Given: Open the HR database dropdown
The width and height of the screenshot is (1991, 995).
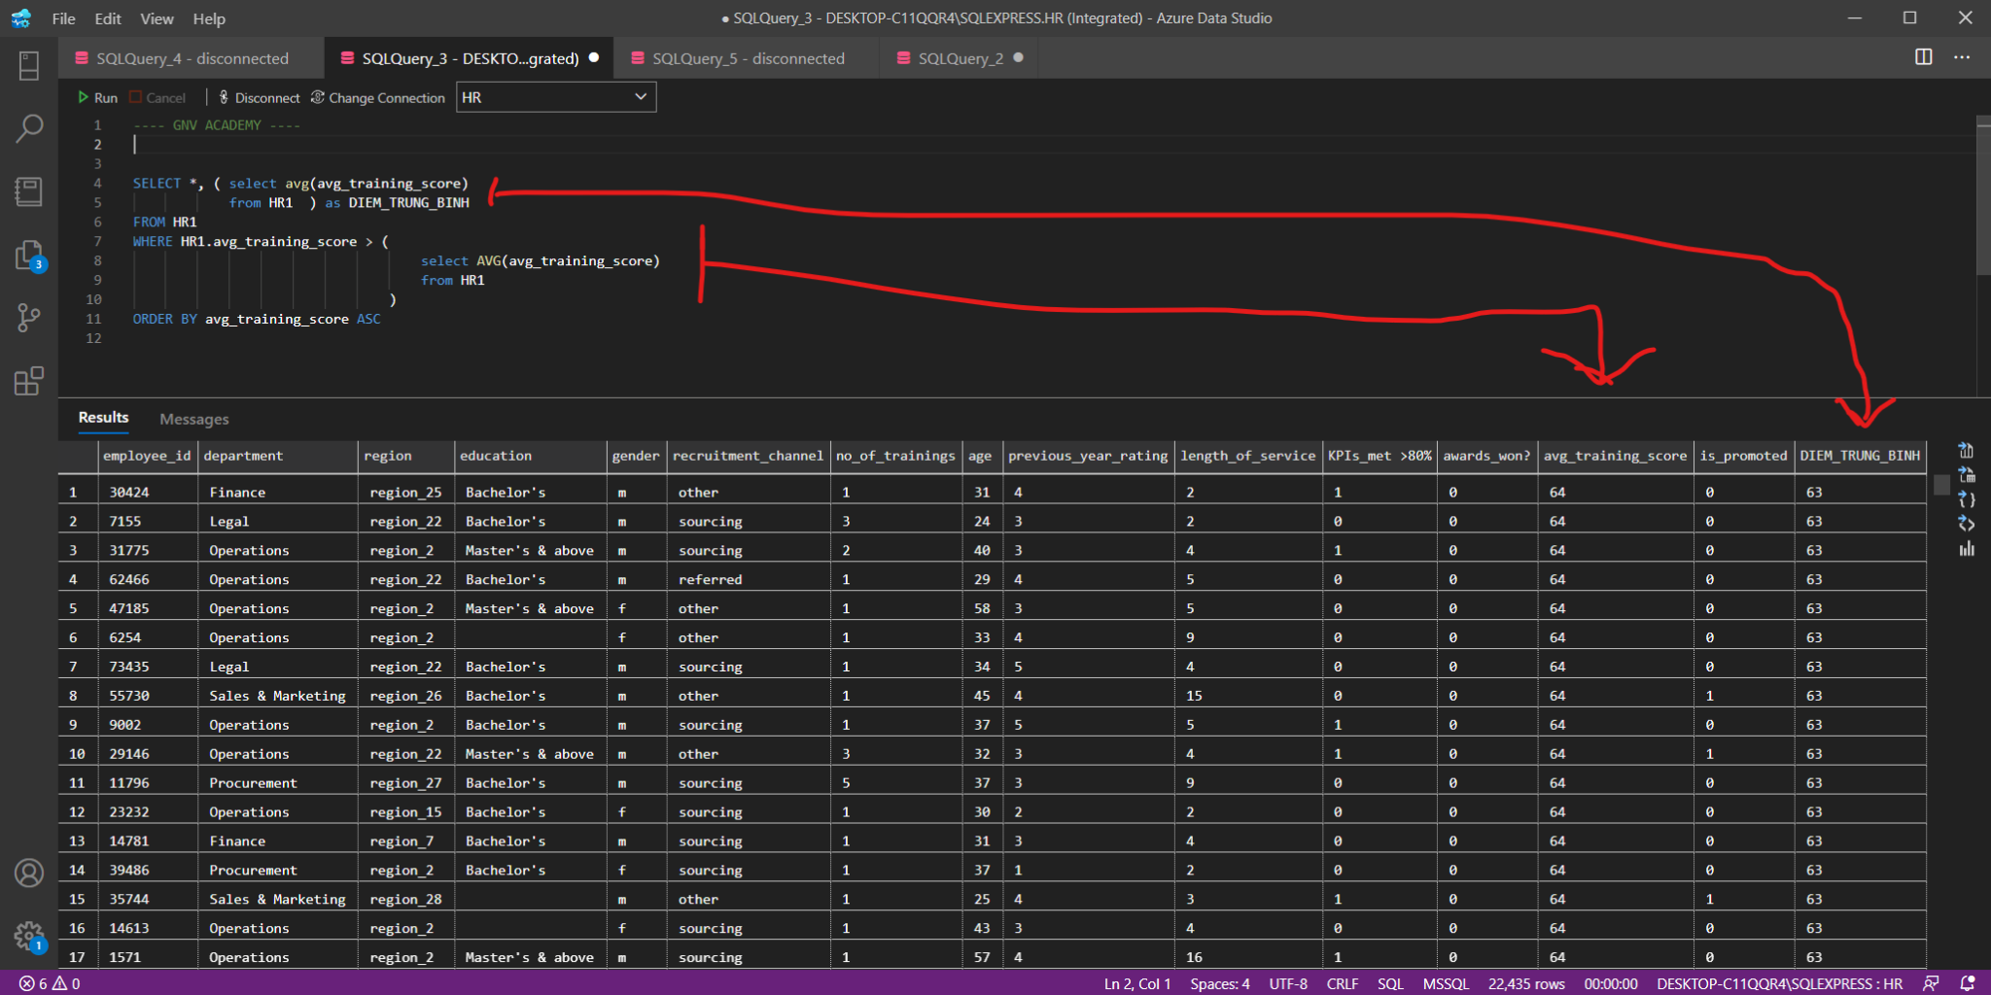Looking at the screenshot, I should [556, 97].
